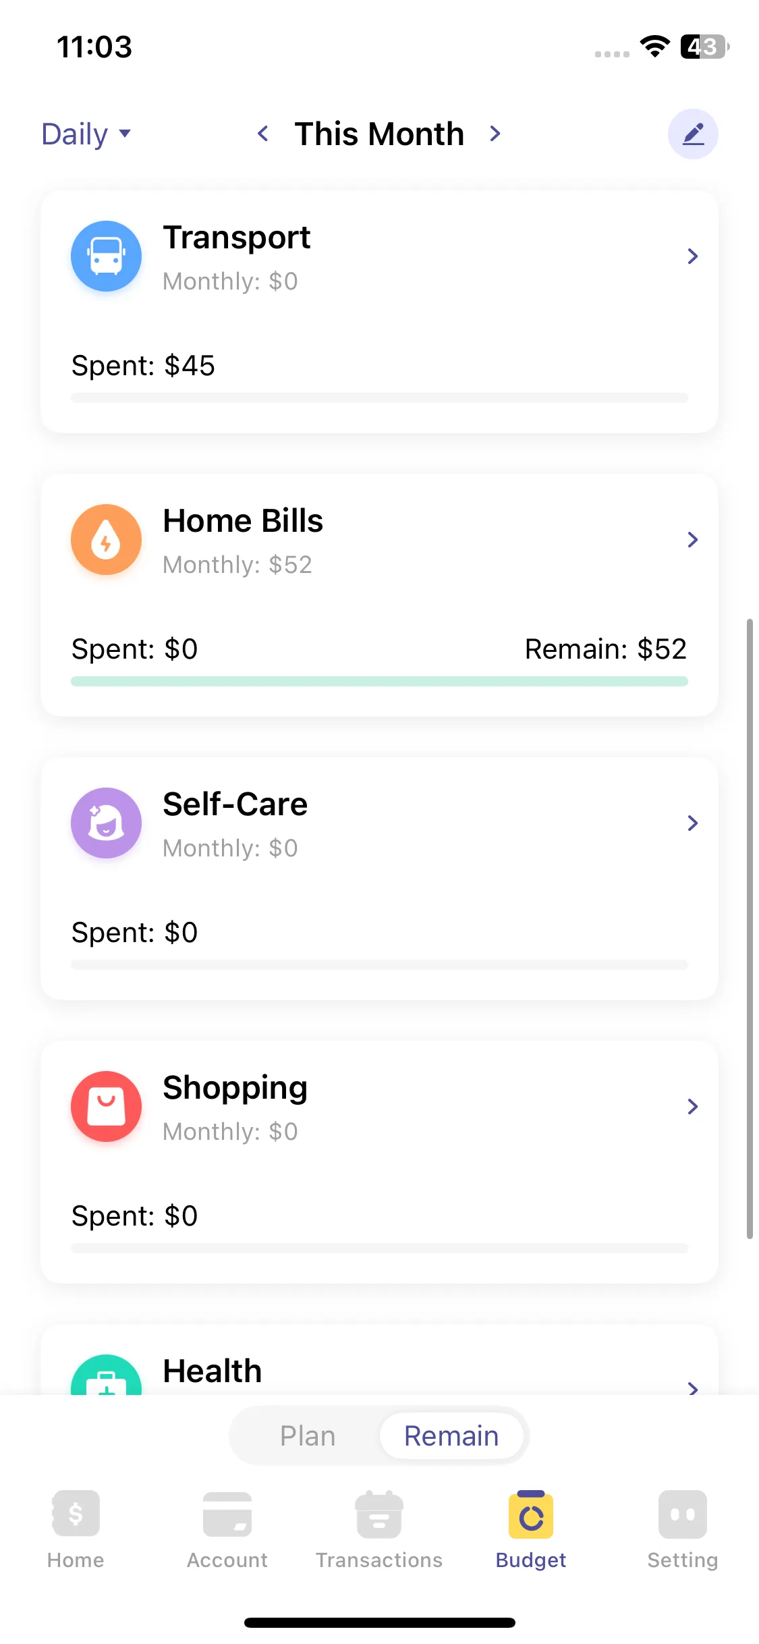759x1644 pixels.
Task: Select the Budget tab
Action: (x=531, y=1529)
